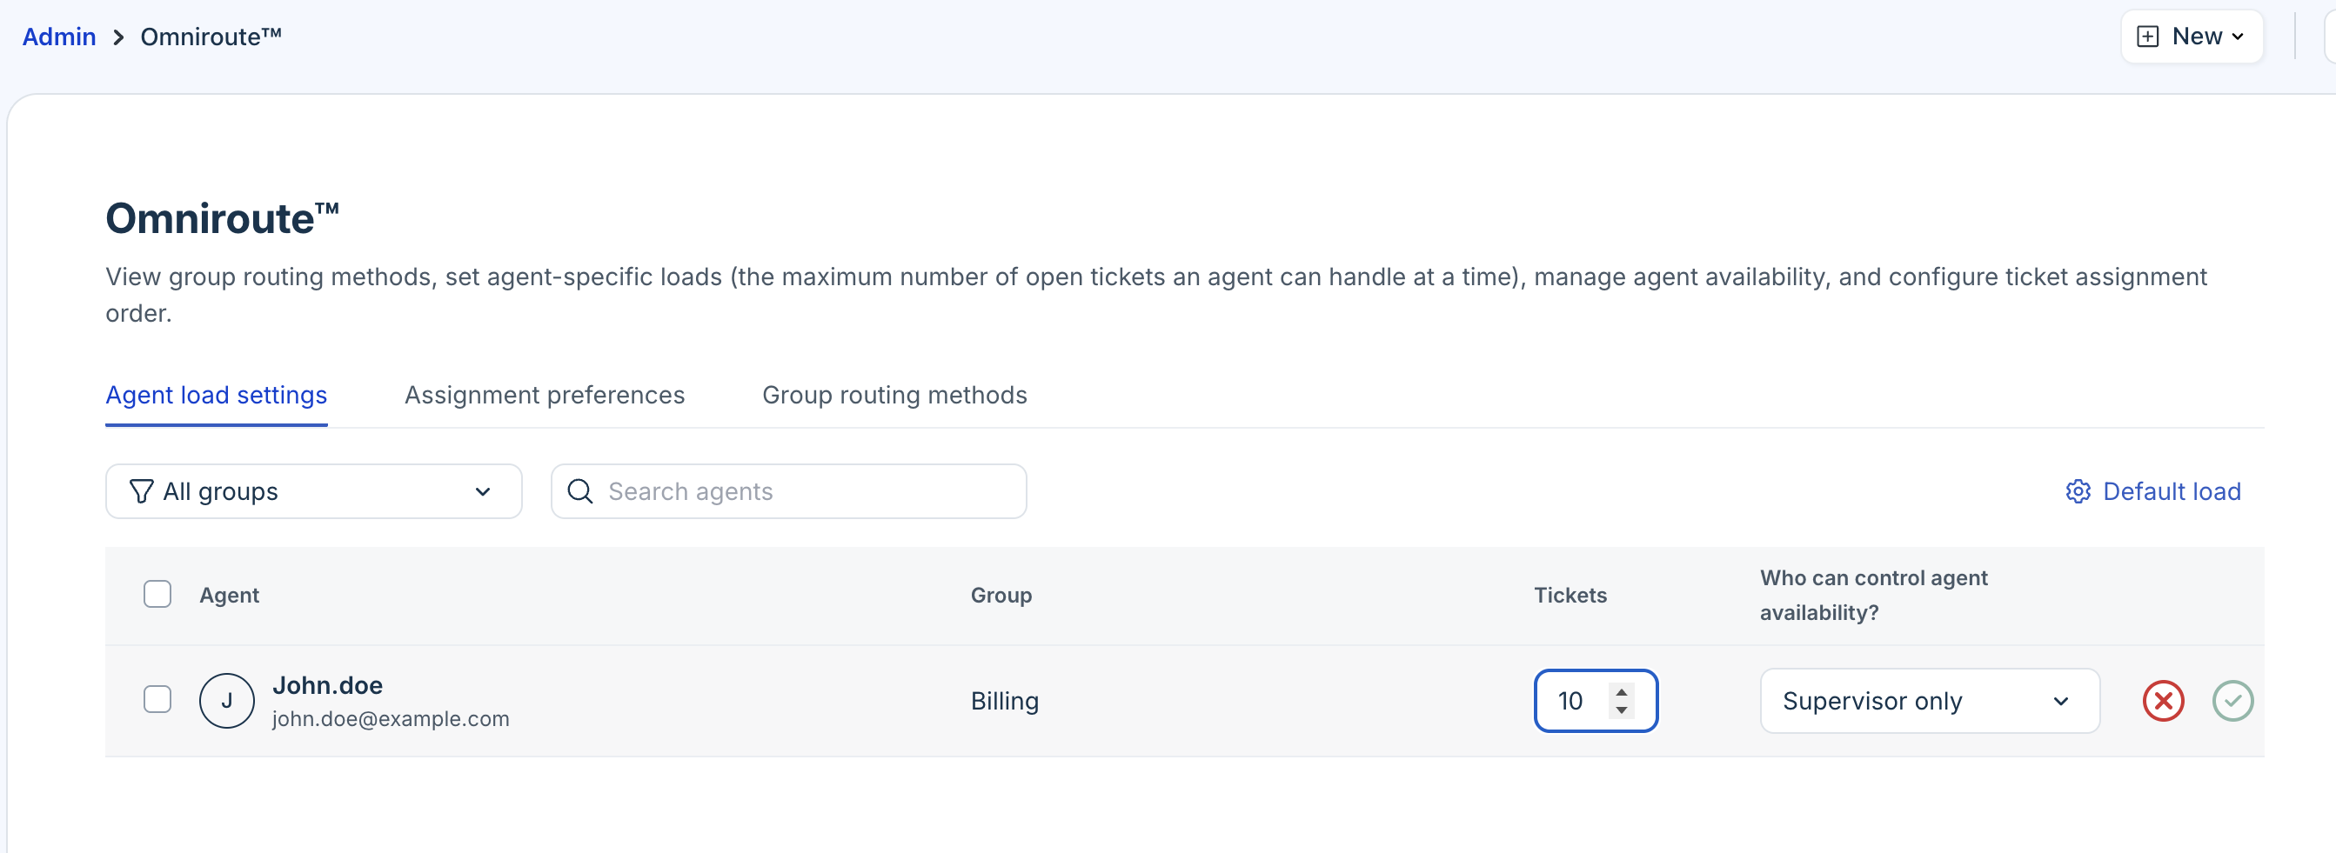Image resolution: width=2336 pixels, height=853 pixels.
Task: Increase tickets count with up arrow
Action: point(1622,691)
